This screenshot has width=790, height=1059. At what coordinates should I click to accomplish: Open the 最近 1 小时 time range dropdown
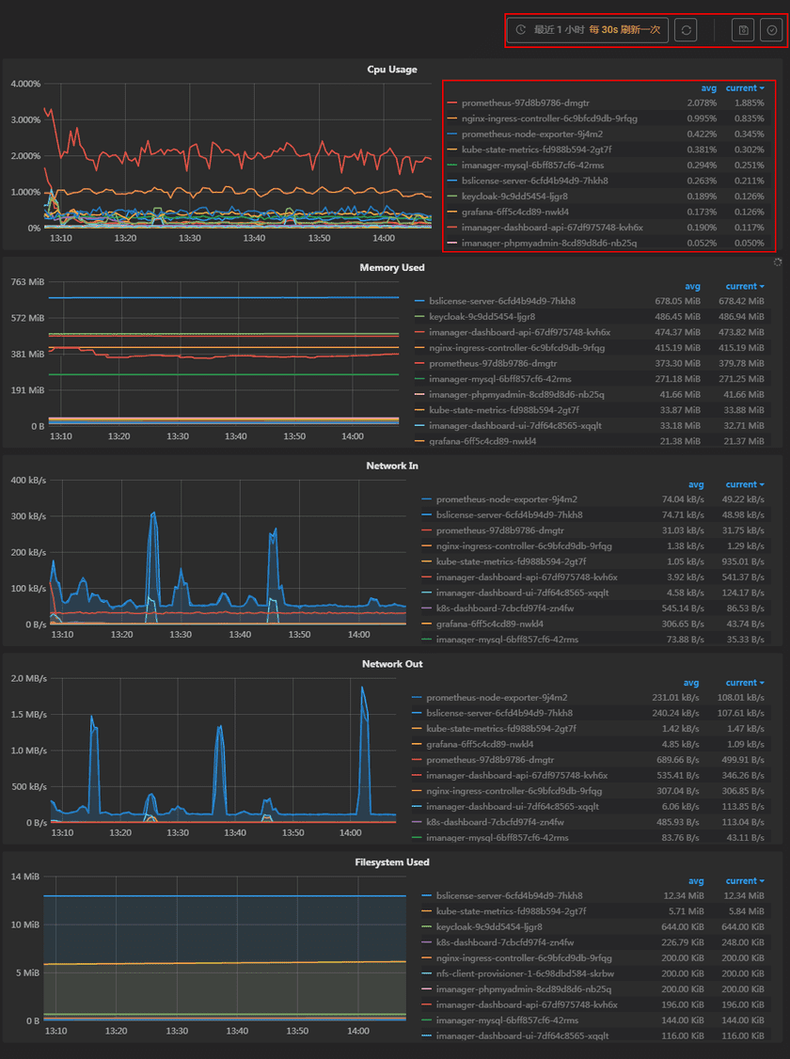point(561,29)
